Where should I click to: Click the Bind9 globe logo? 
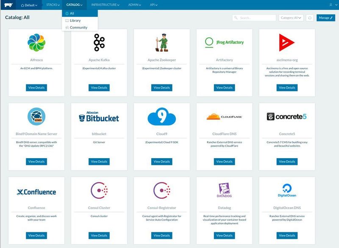tap(36, 116)
